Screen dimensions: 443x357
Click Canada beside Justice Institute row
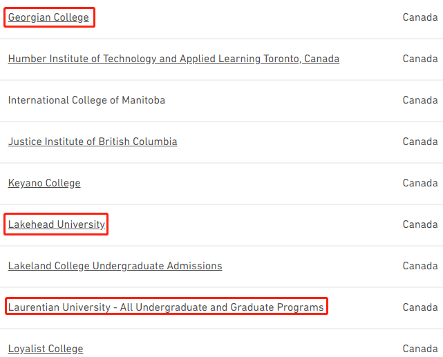click(420, 142)
